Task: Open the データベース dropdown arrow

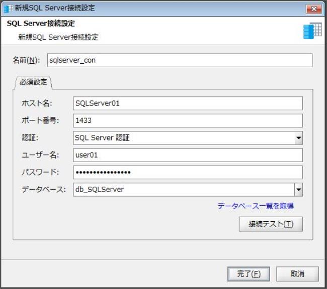Action: (x=298, y=190)
